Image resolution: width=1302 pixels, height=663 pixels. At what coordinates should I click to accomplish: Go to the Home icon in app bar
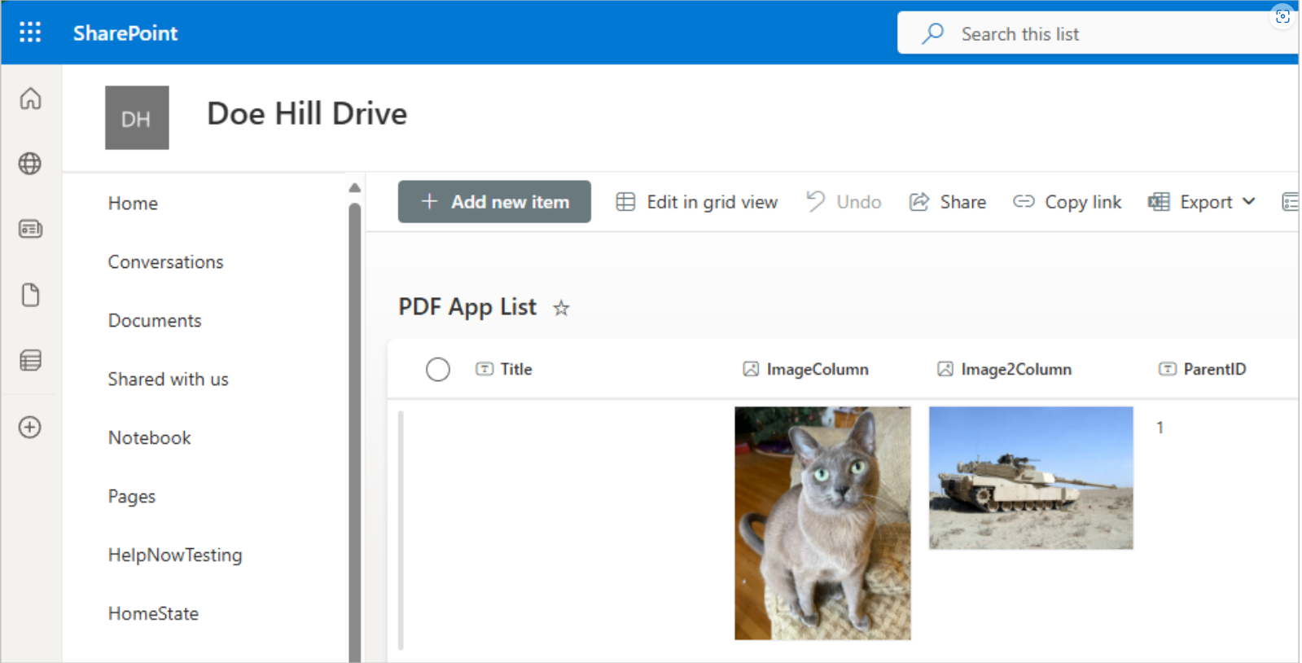tap(30, 99)
